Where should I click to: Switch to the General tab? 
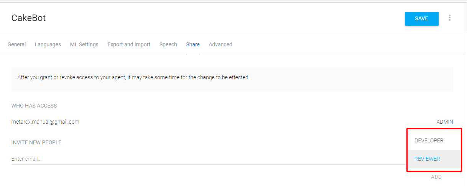pos(17,44)
